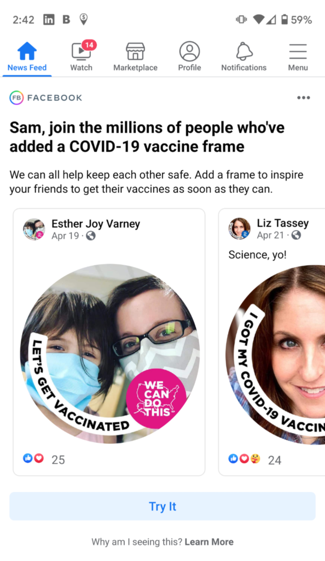The height and width of the screenshot is (561, 325).
Task: Tap the LinkedIn status bar notification icon
Action: click(49, 19)
